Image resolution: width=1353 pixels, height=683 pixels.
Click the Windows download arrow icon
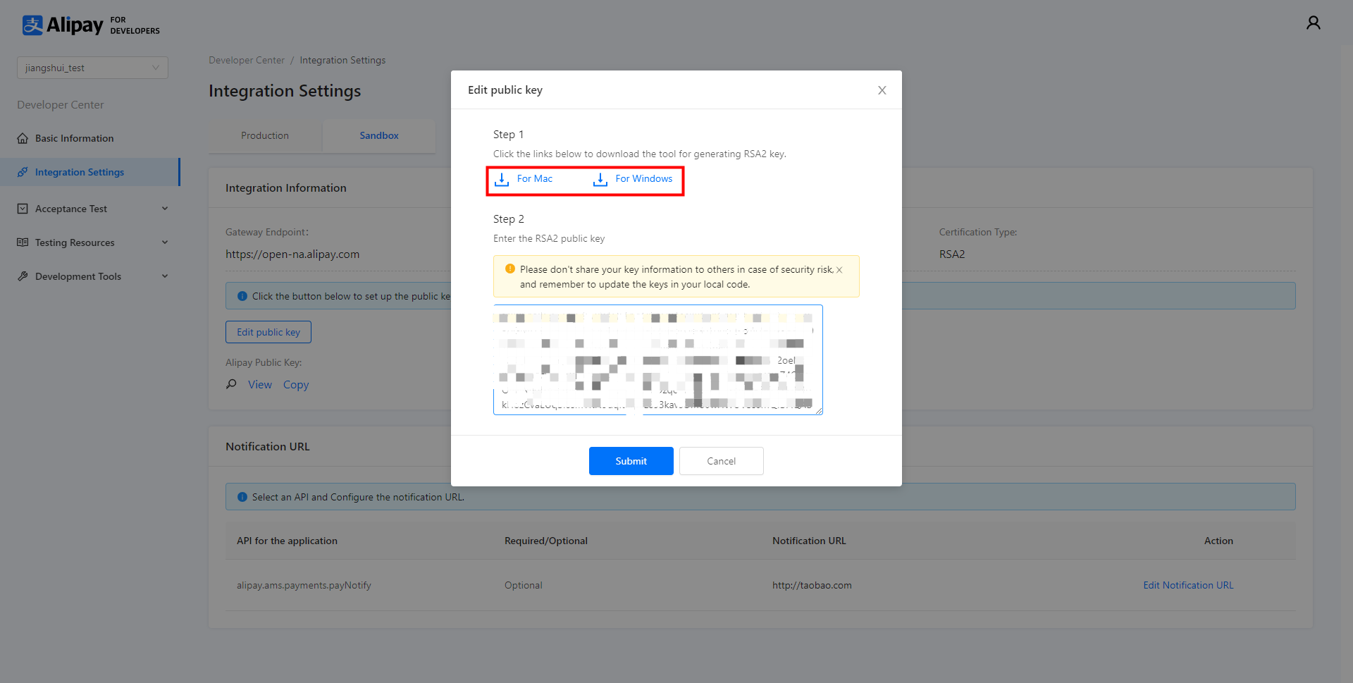tap(600, 179)
